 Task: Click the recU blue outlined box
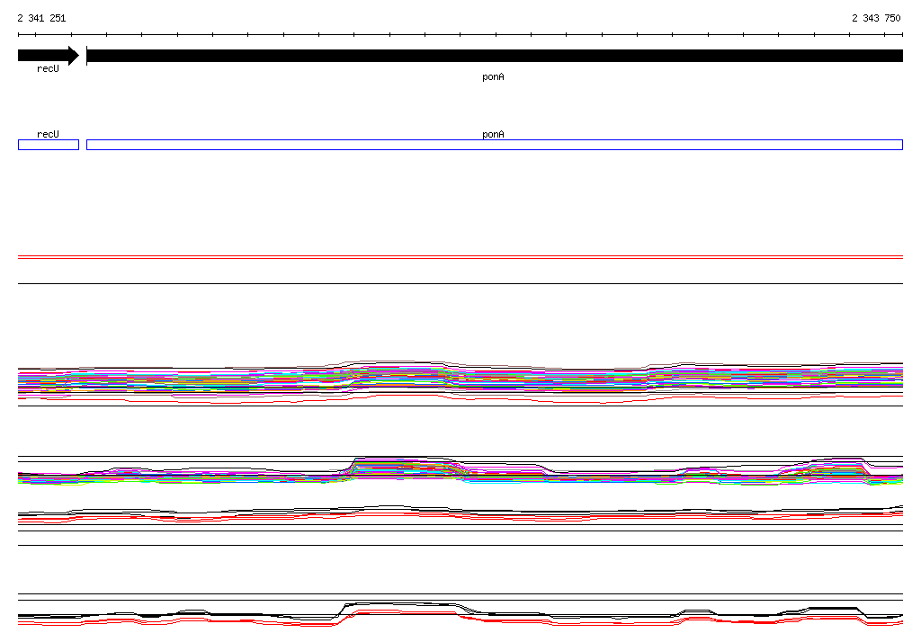[x=49, y=145]
